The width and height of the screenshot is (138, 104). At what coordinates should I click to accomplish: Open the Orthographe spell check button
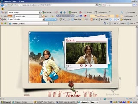[101, 12]
